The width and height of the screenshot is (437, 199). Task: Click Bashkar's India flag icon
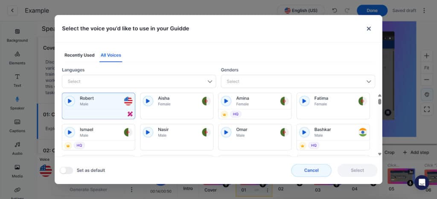pyautogui.click(x=363, y=132)
